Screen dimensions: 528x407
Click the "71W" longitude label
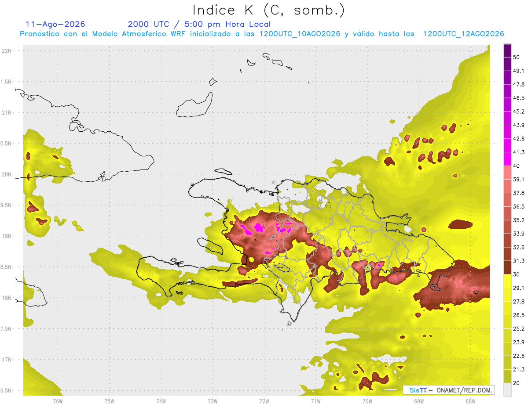[315, 401]
